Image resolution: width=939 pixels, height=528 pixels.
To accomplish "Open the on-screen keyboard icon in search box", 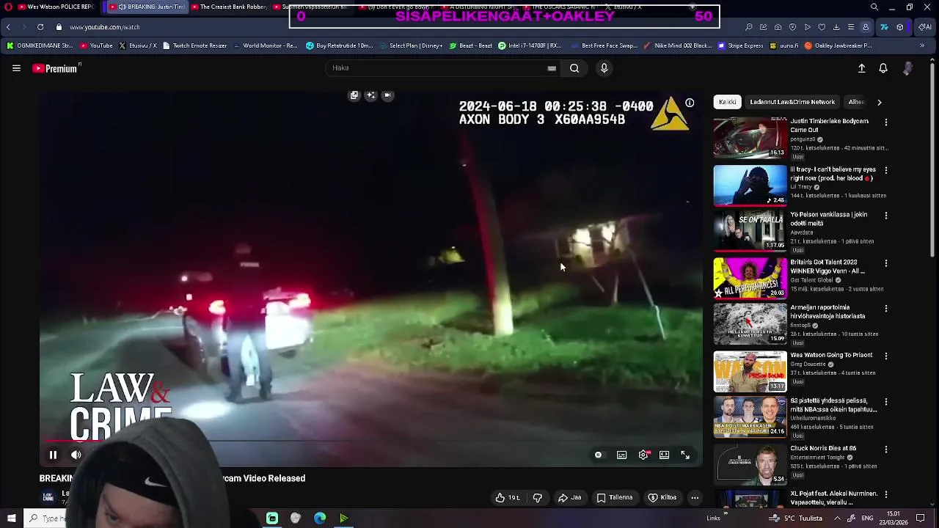I will coord(552,68).
